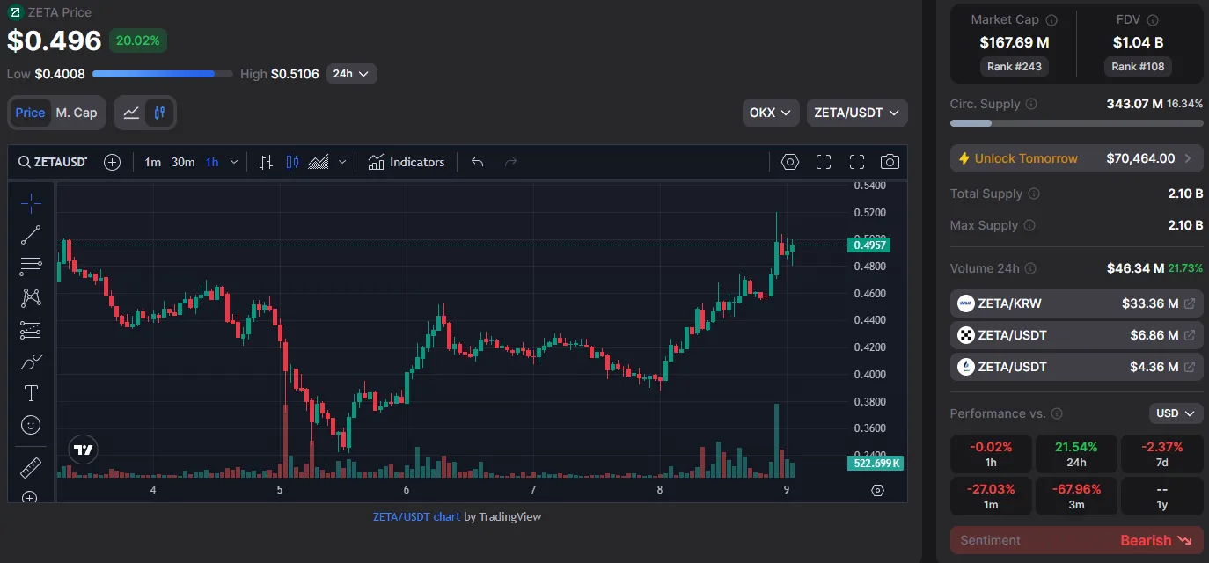Click the undo arrow in chart toolbar
This screenshot has height=563, width=1209.
point(477,162)
